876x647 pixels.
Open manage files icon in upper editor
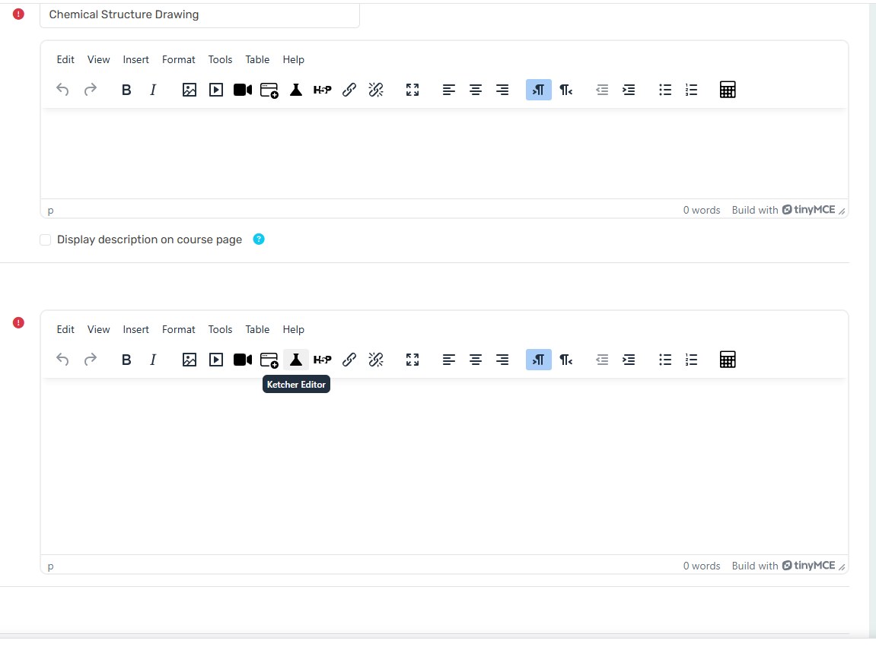point(269,90)
